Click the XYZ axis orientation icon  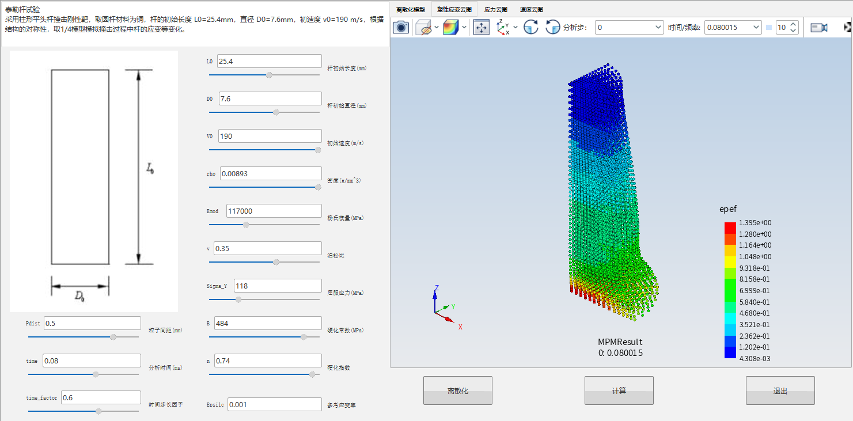point(503,27)
